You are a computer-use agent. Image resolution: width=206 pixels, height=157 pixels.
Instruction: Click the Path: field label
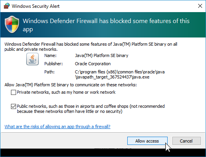tap(49, 72)
